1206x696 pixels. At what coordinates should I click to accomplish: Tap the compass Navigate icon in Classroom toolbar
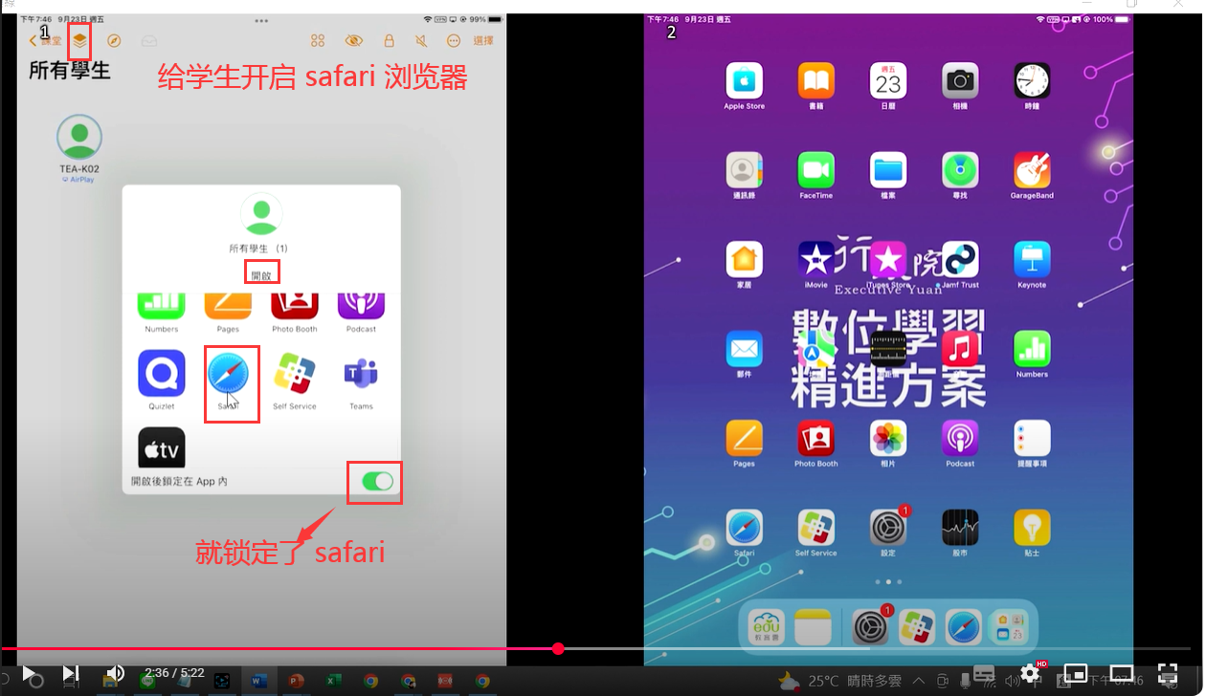(114, 41)
